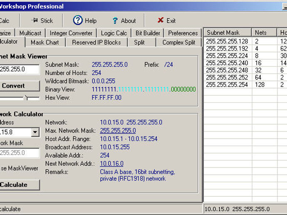Click the Subnet Mask column header

tap(228, 33)
